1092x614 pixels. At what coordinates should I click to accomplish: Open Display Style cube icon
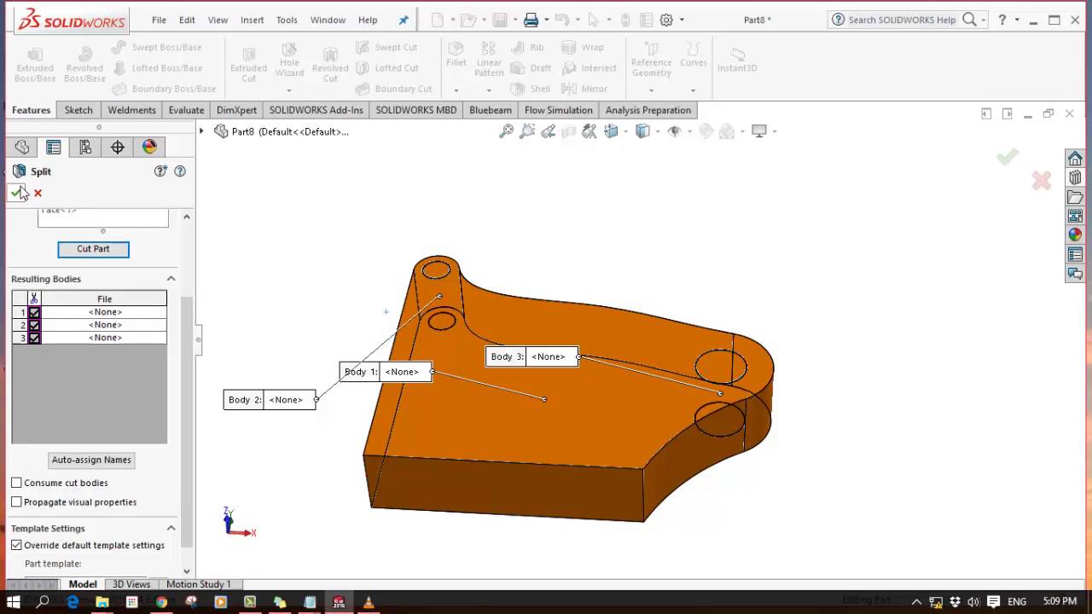click(x=643, y=131)
